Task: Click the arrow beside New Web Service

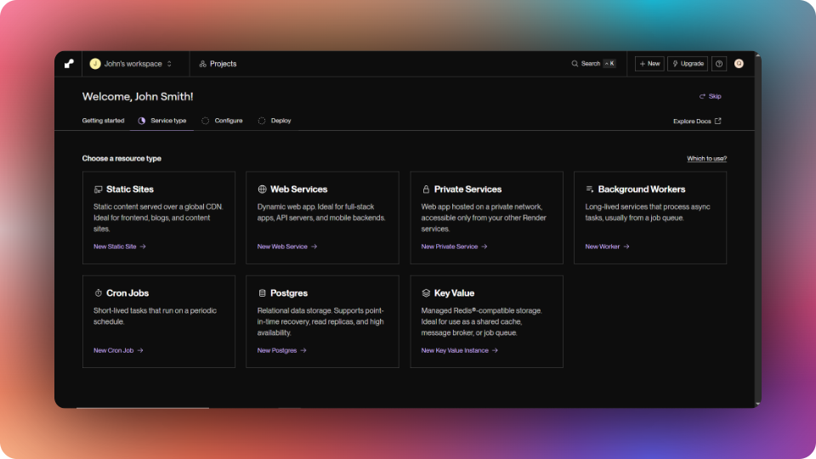Action: tap(314, 246)
